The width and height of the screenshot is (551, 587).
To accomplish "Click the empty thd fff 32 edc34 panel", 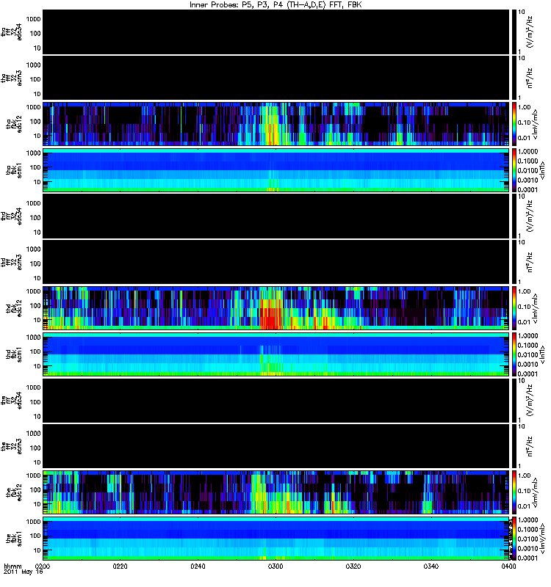I will click(x=276, y=216).
